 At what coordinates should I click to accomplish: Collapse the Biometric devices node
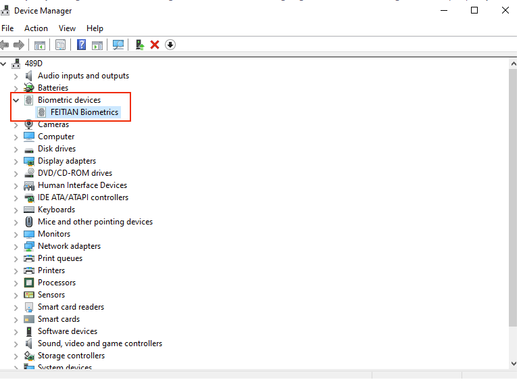click(x=16, y=100)
